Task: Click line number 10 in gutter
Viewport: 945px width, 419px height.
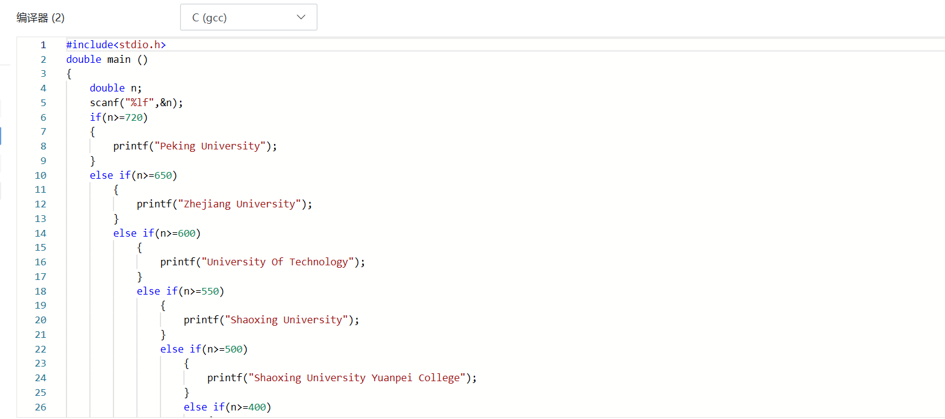Action: [40, 175]
